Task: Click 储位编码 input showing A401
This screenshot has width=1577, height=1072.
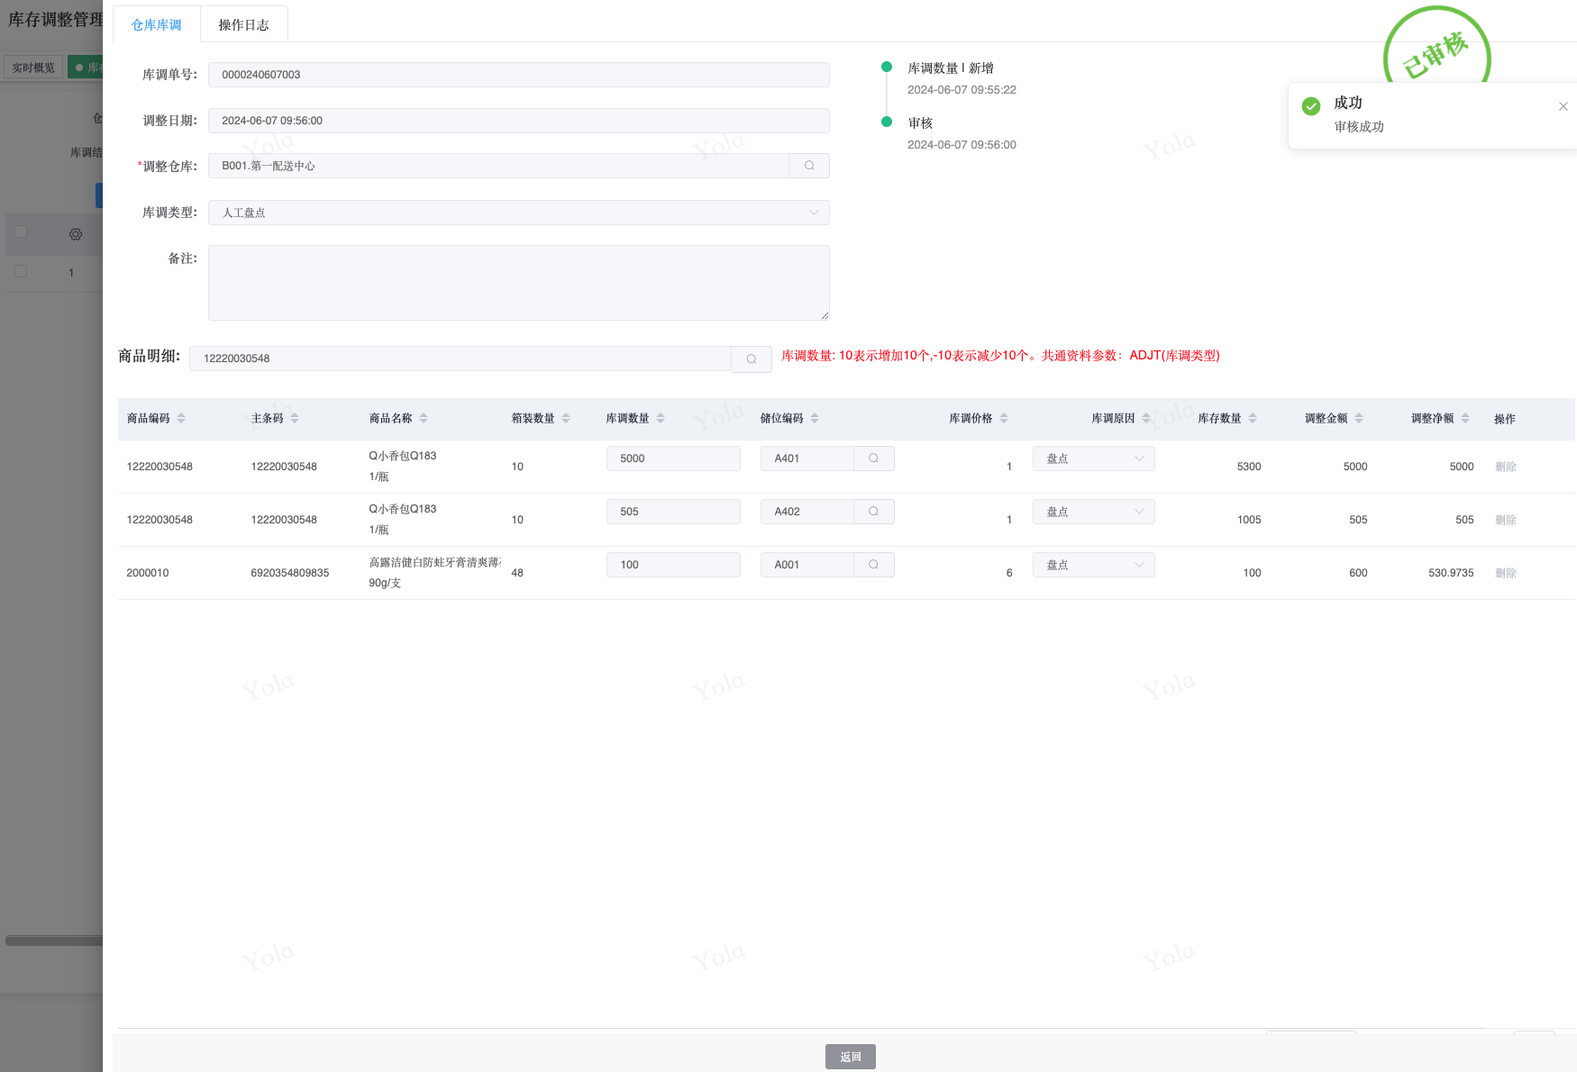Action: pyautogui.click(x=807, y=459)
